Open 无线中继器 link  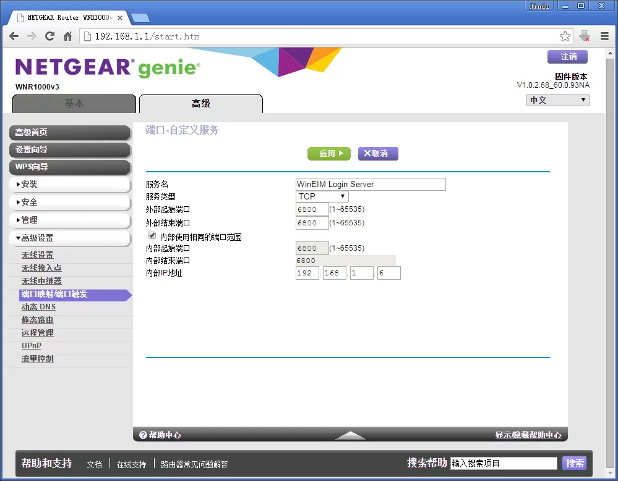[41, 281]
